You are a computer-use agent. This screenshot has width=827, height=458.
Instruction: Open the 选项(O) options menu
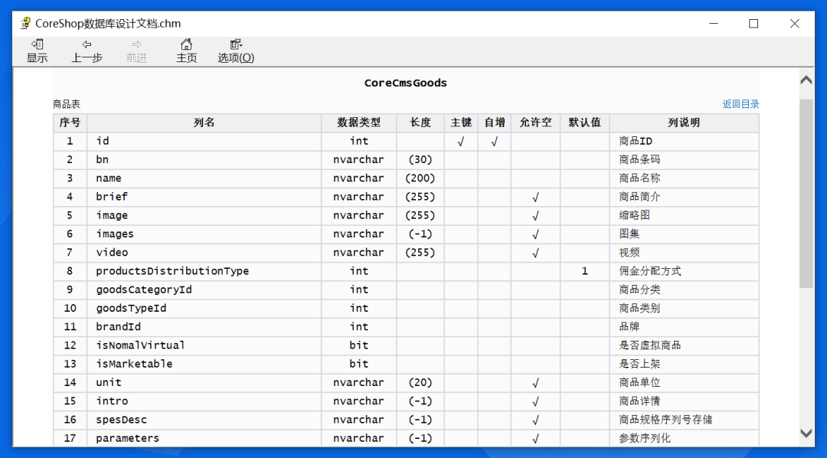[x=236, y=51]
